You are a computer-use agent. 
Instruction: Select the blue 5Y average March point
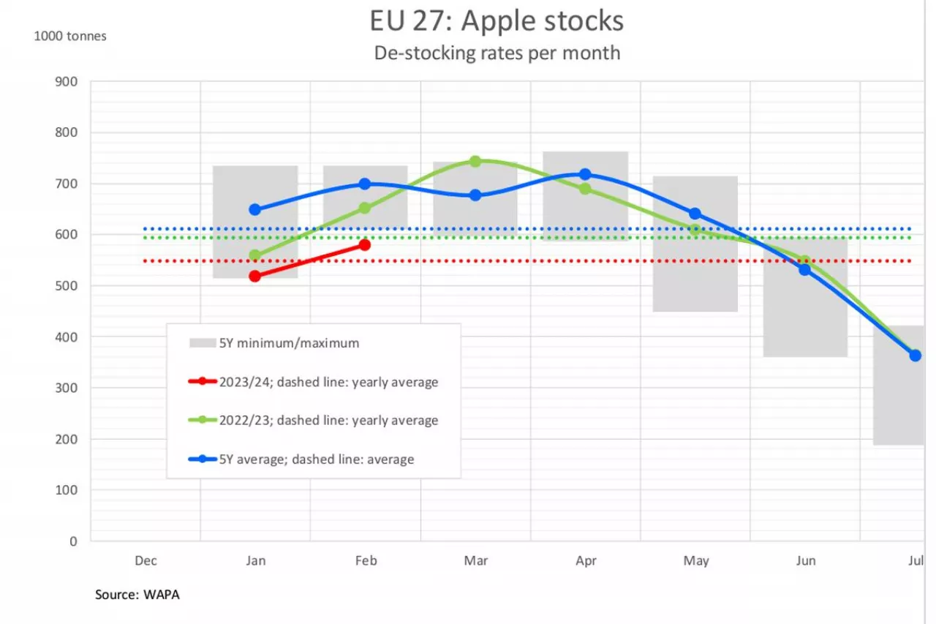[475, 195]
